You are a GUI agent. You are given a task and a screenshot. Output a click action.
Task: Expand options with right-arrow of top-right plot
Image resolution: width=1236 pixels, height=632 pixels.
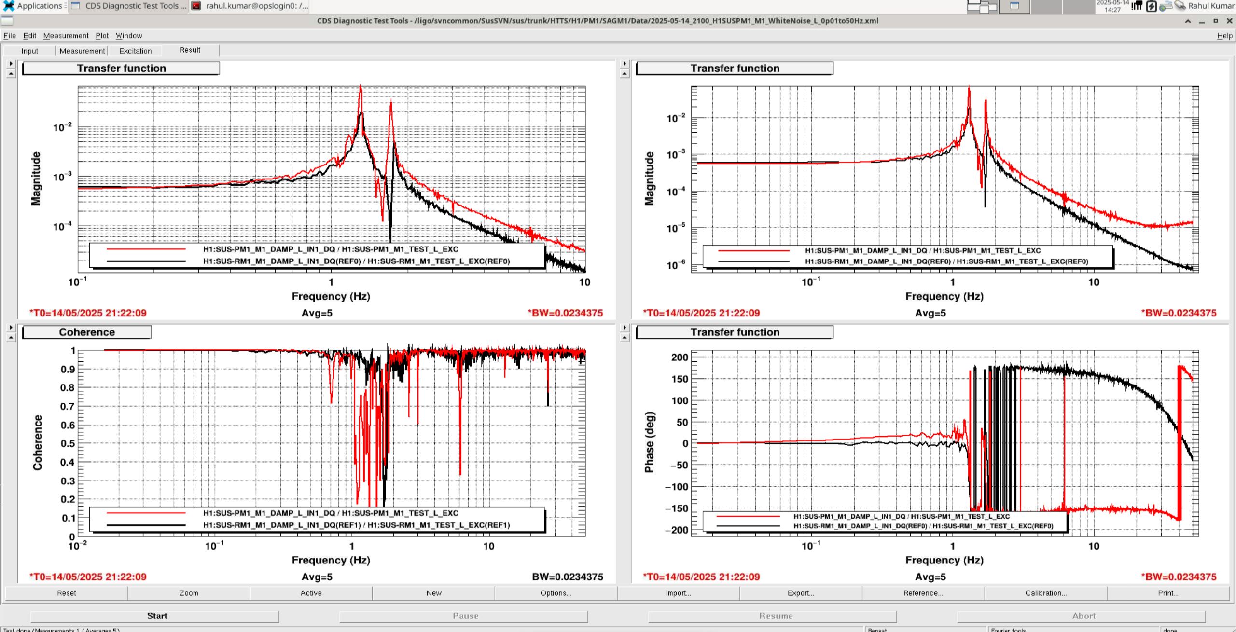pos(625,64)
